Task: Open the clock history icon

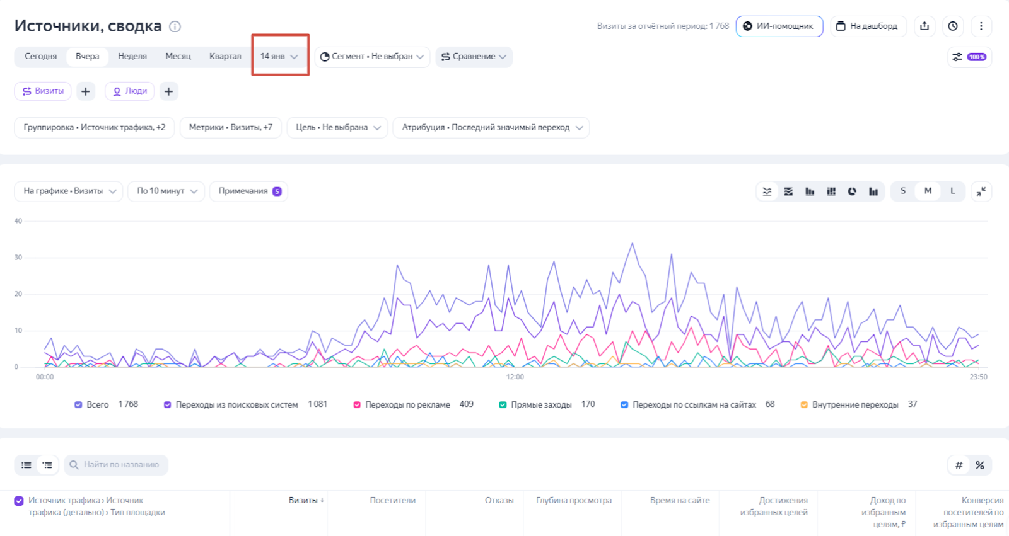Action: tap(953, 26)
